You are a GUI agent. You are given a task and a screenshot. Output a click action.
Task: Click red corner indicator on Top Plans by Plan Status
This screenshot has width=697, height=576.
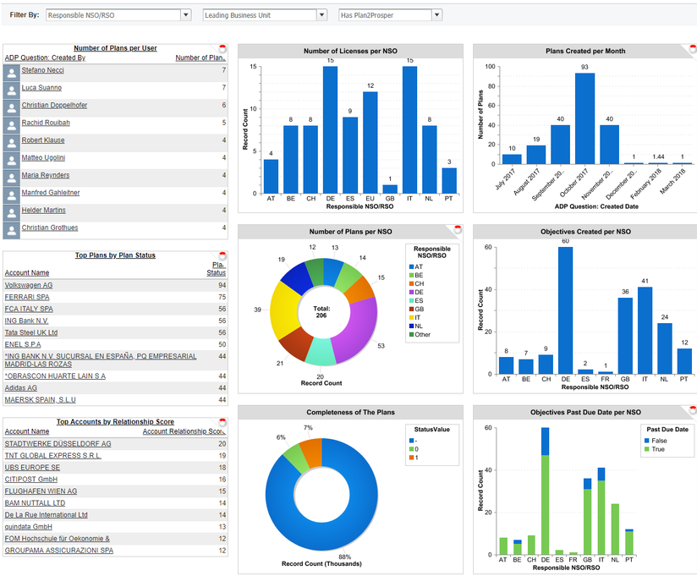click(x=222, y=255)
